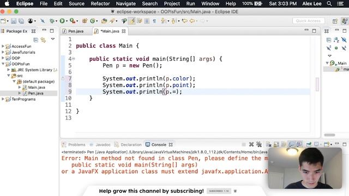Select the OOP project
349x196 pixels.
[16, 58]
